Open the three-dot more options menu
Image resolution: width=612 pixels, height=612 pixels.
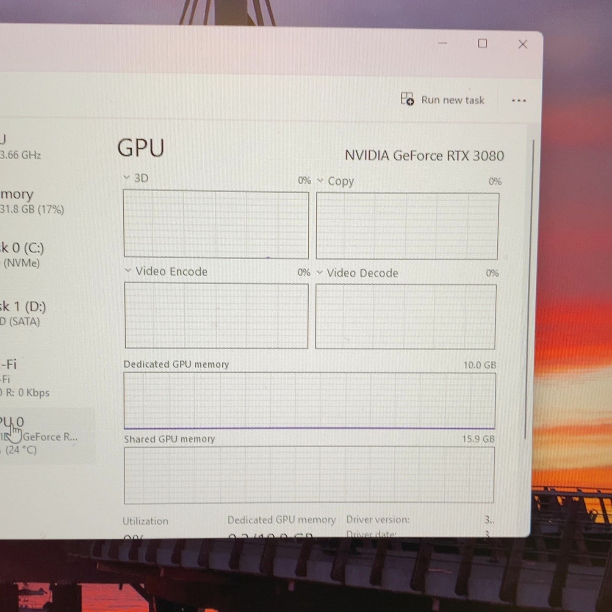pos(519,101)
